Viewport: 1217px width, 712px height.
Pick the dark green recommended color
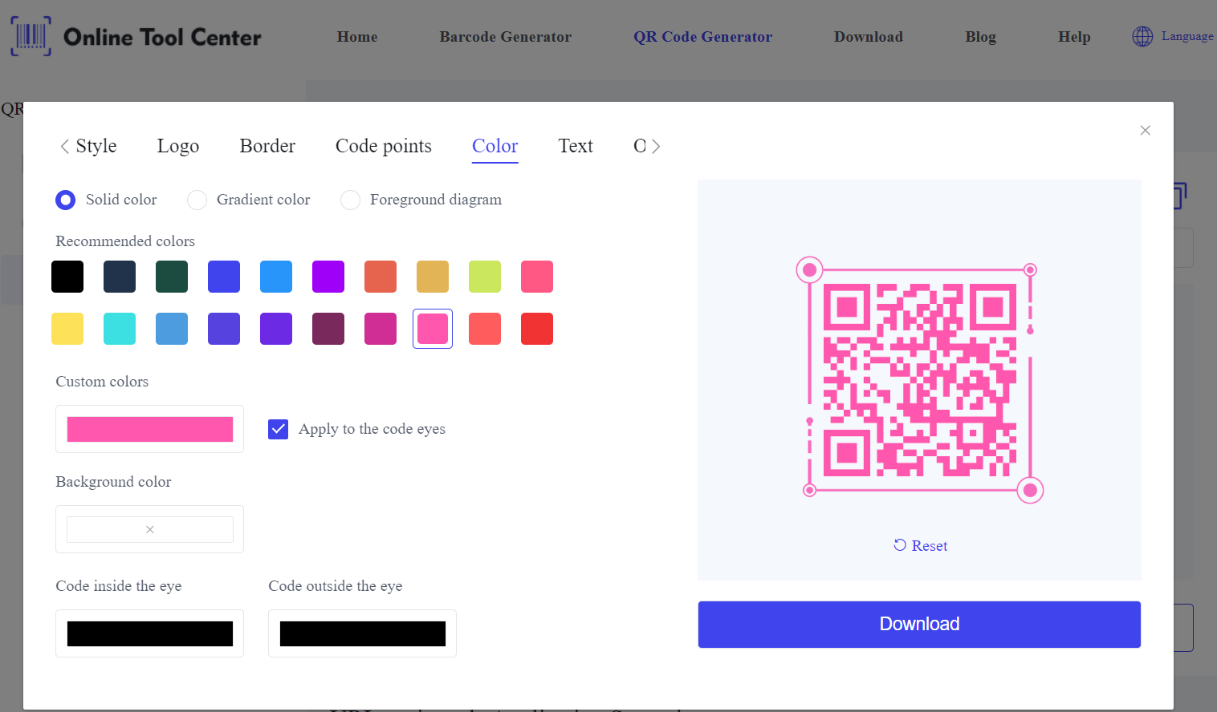[172, 277]
